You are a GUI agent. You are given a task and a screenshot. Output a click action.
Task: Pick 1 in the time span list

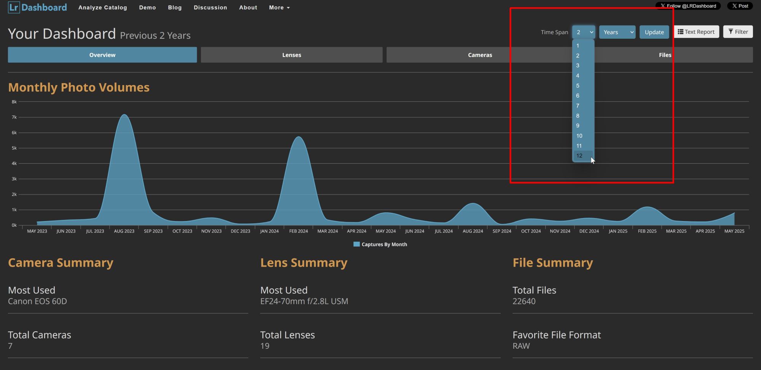click(x=578, y=46)
